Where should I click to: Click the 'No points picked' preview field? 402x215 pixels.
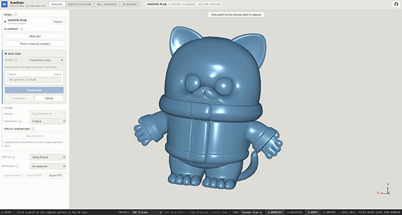(x=34, y=80)
